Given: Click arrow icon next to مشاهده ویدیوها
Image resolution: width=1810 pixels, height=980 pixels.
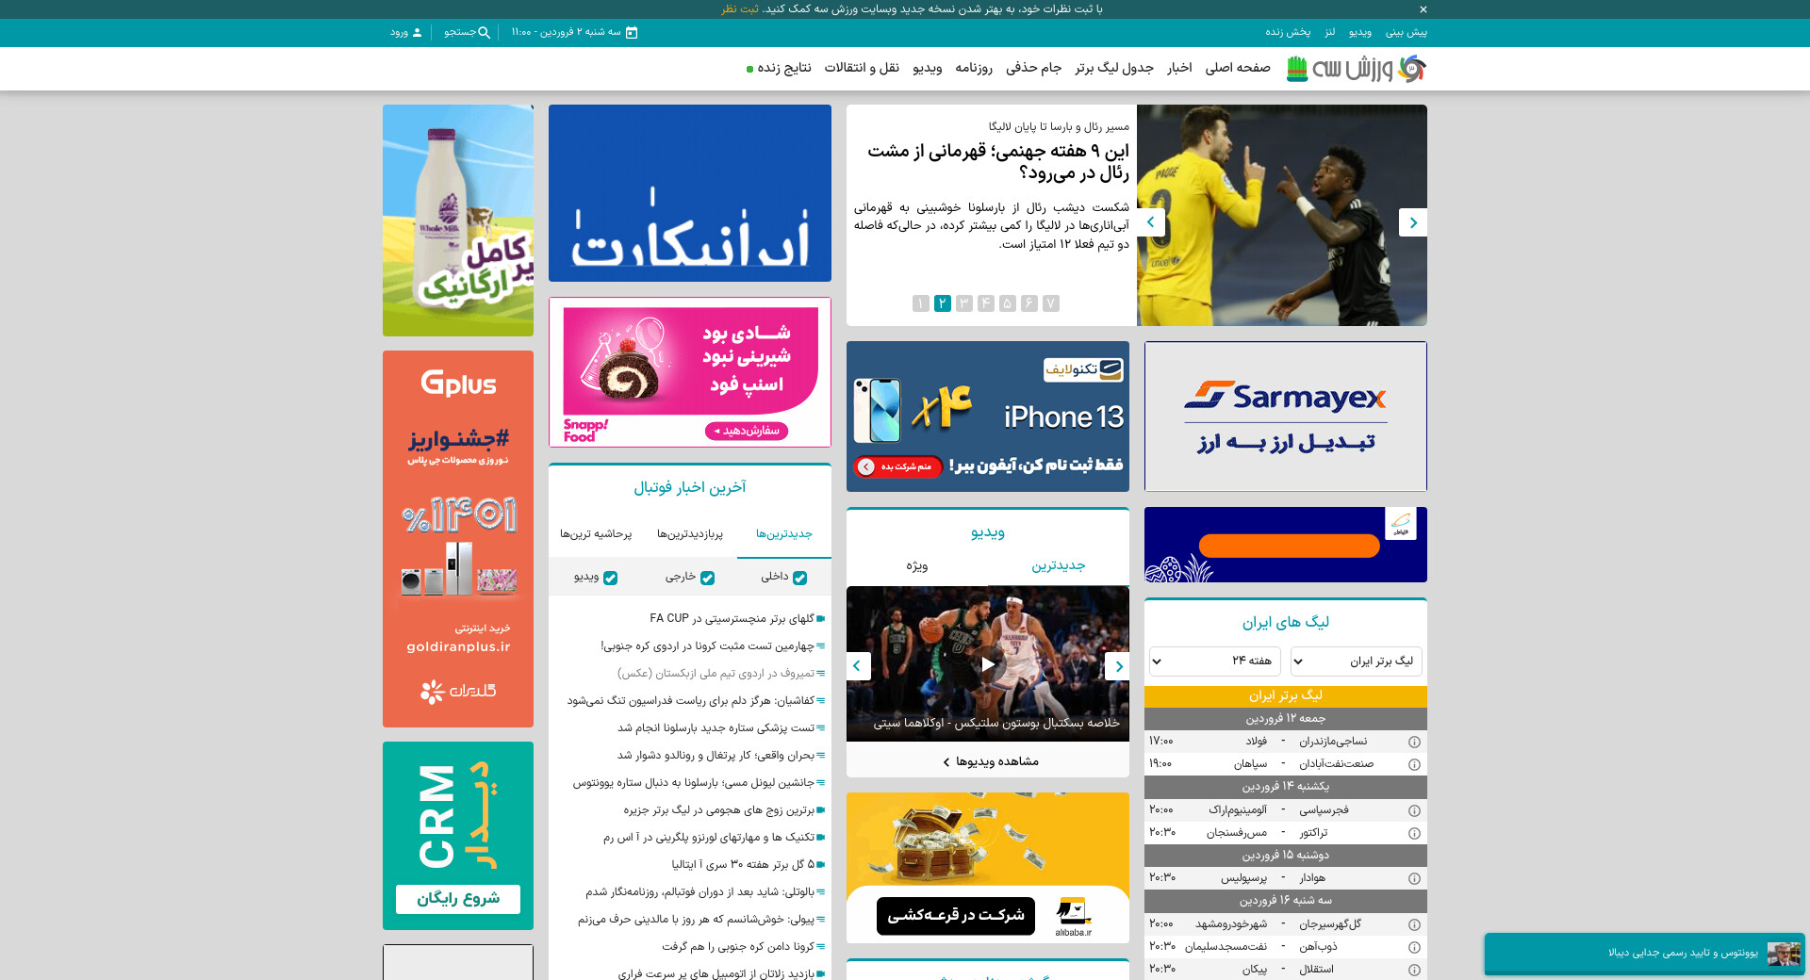Looking at the screenshot, I should pos(946,762).
